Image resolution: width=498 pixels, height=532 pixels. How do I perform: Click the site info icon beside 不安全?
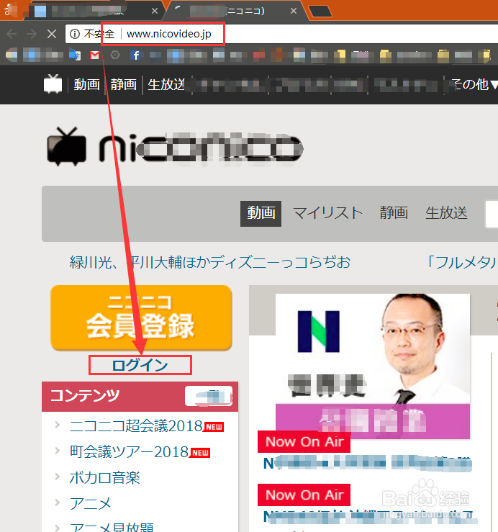pyautogui.click(x=75, y=34)
